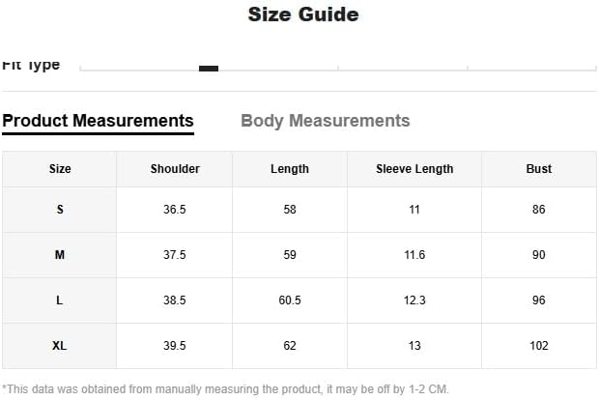
Task: Click the L size row label
Action: click(x=60, y=300)
